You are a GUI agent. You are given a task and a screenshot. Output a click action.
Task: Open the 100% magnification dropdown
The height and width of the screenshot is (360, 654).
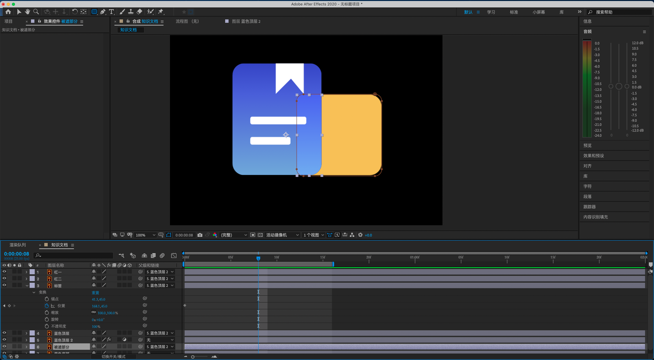145,235
